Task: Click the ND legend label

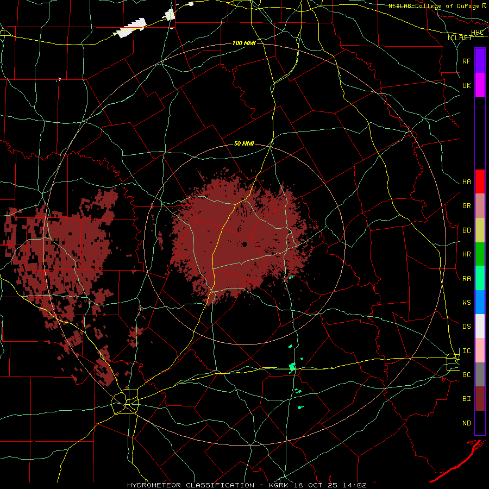Action: point(466,423)
